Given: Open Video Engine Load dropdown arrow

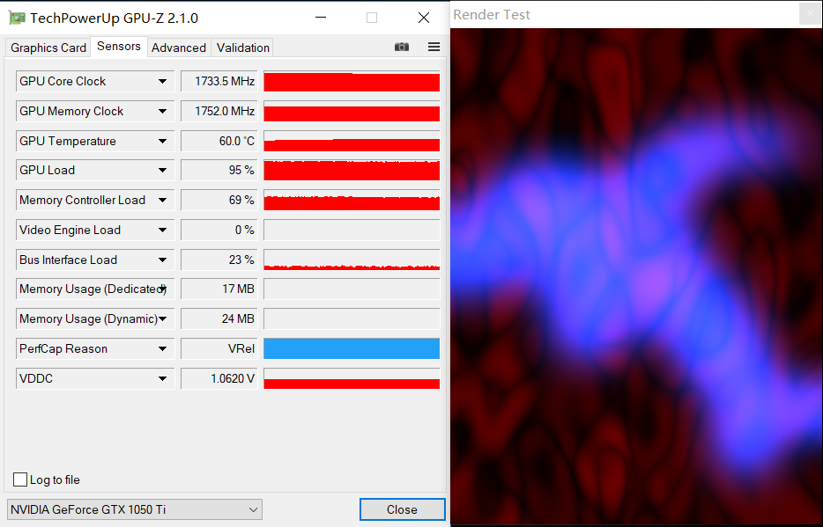Looking at the screenshot, I should (163, 230).
